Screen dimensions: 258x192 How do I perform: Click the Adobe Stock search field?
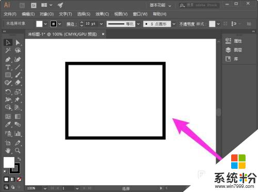tap(199, 5)
